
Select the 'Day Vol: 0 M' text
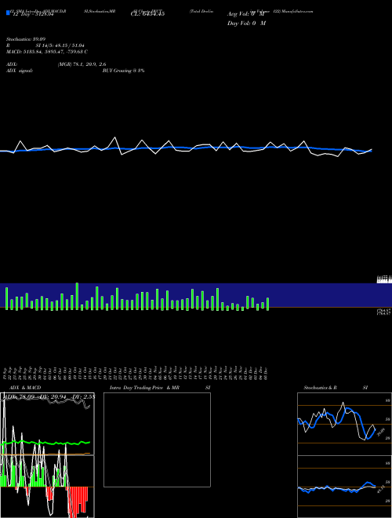246,24
